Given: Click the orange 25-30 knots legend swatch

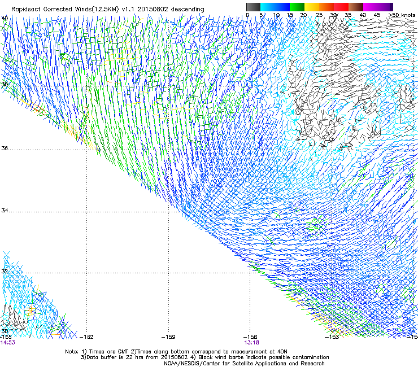Looking at the screenshot, I should 326,7.
